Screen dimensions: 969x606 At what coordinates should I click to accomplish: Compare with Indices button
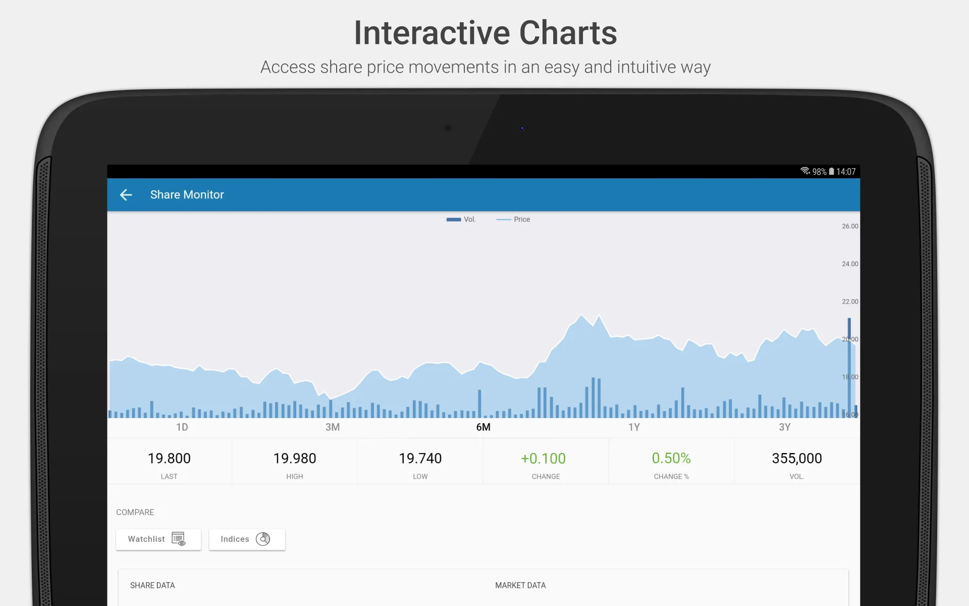(247, 539)
